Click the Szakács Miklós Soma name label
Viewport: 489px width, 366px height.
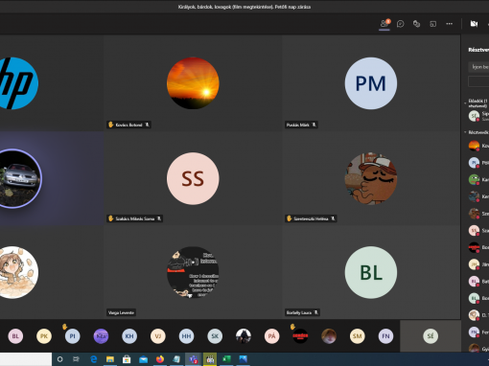(135, 218)
